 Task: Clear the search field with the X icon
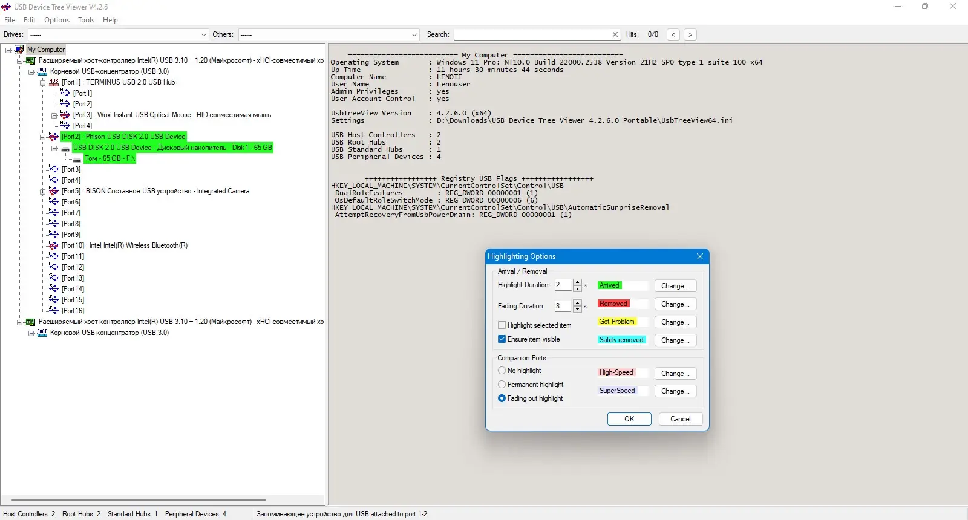pyautogui.click(x=615, y=34)
